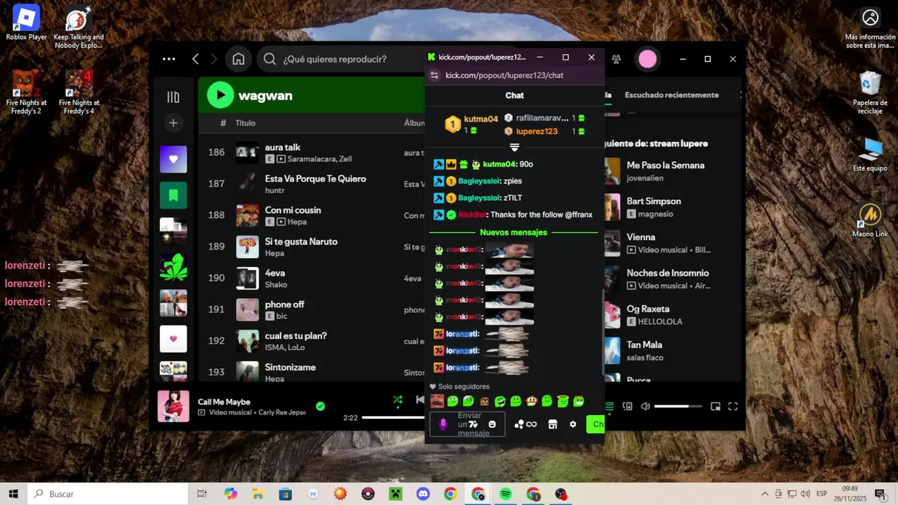Screen dimensions: 898x505
Task: Navigate forward in Spotify
Action: (214, 59)
